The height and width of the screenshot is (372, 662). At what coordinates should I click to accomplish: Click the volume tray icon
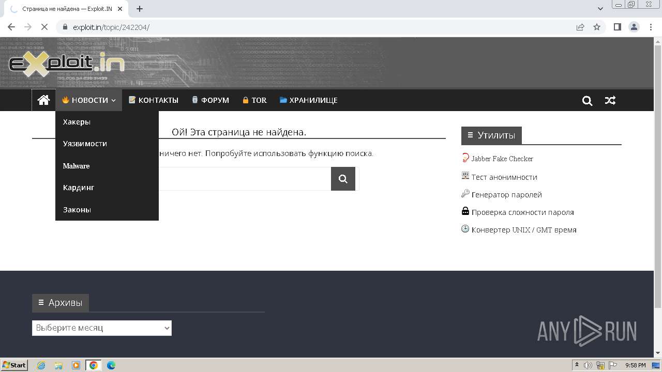588,365
